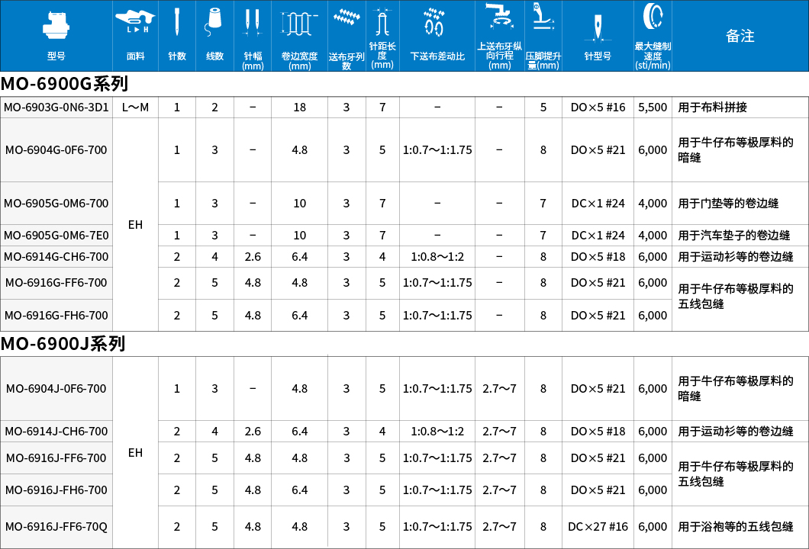Click the overedge width icon
Viewport: 809px width, 549px height.
click(299, 24)
